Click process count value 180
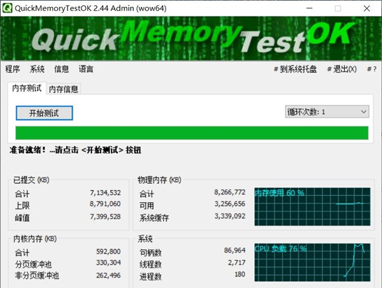 click(240, 274)
